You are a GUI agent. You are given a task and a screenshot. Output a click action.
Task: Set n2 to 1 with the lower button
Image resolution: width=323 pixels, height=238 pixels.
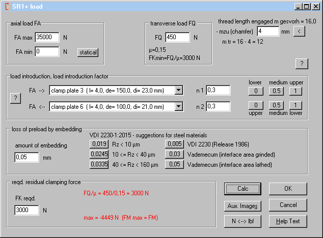tap(295, 105)
